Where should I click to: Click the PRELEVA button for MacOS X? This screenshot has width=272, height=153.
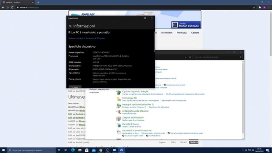coord(194,142)
